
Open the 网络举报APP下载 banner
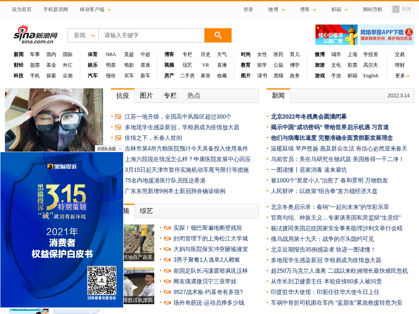point(387,35)
